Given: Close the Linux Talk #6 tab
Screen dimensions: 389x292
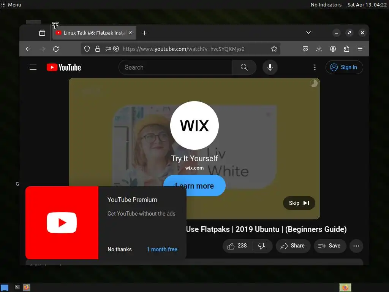Looking at the screenshot, I should [130, 33].
